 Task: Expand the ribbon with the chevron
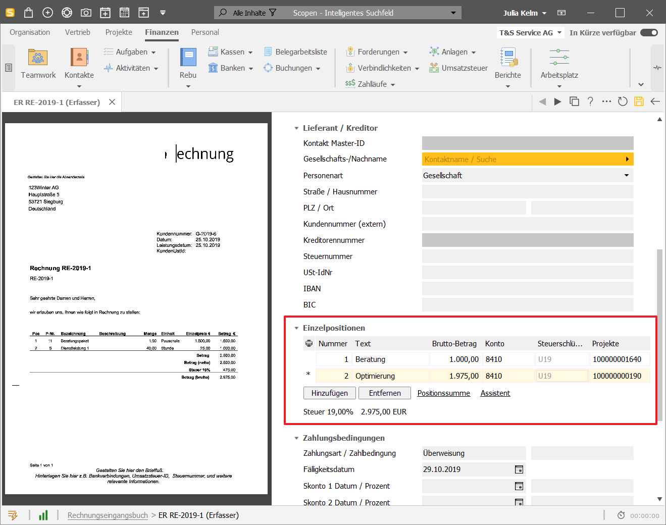tap(641, 84)
